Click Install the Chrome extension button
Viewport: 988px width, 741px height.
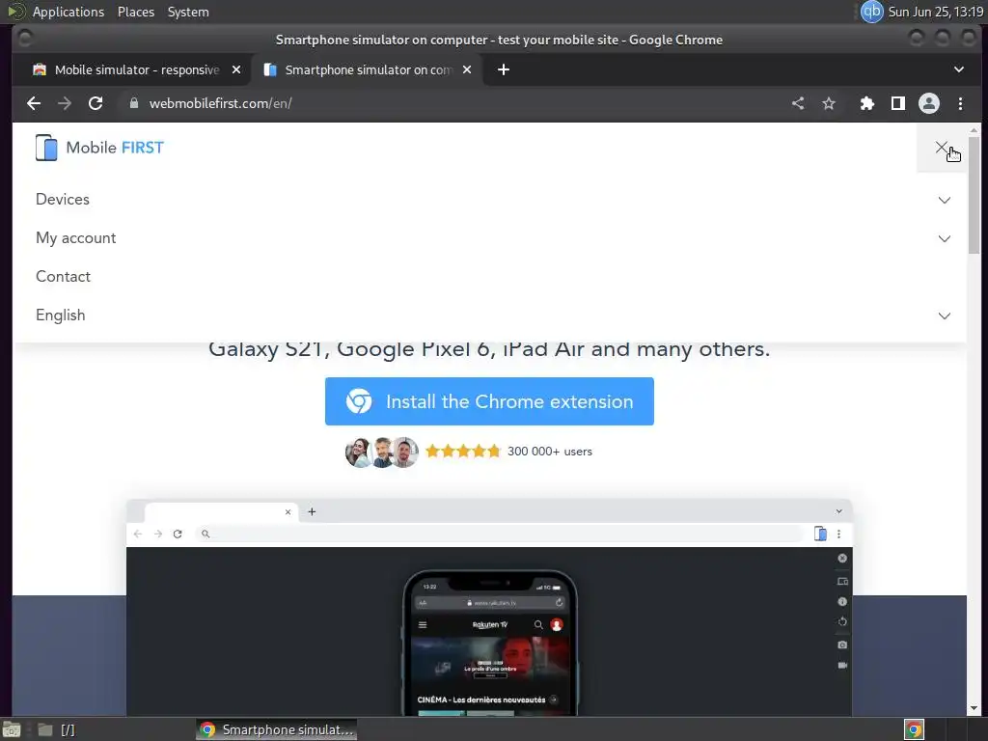[x=489, y=401]
